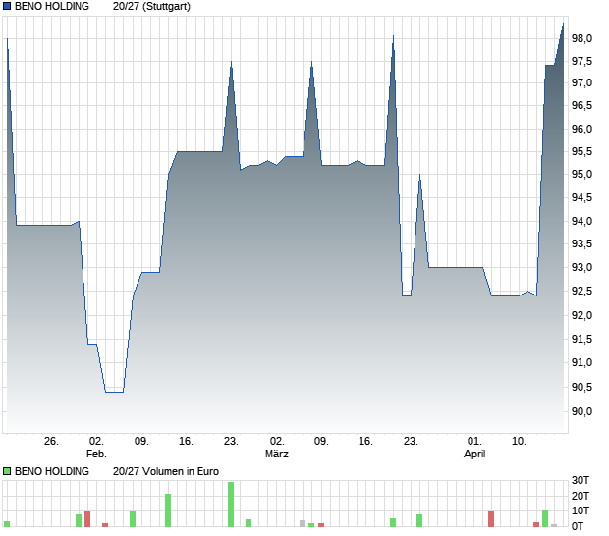Click the 90,0 price axis label
Viewport: 609px width, 536px height.
click(582, 411)
